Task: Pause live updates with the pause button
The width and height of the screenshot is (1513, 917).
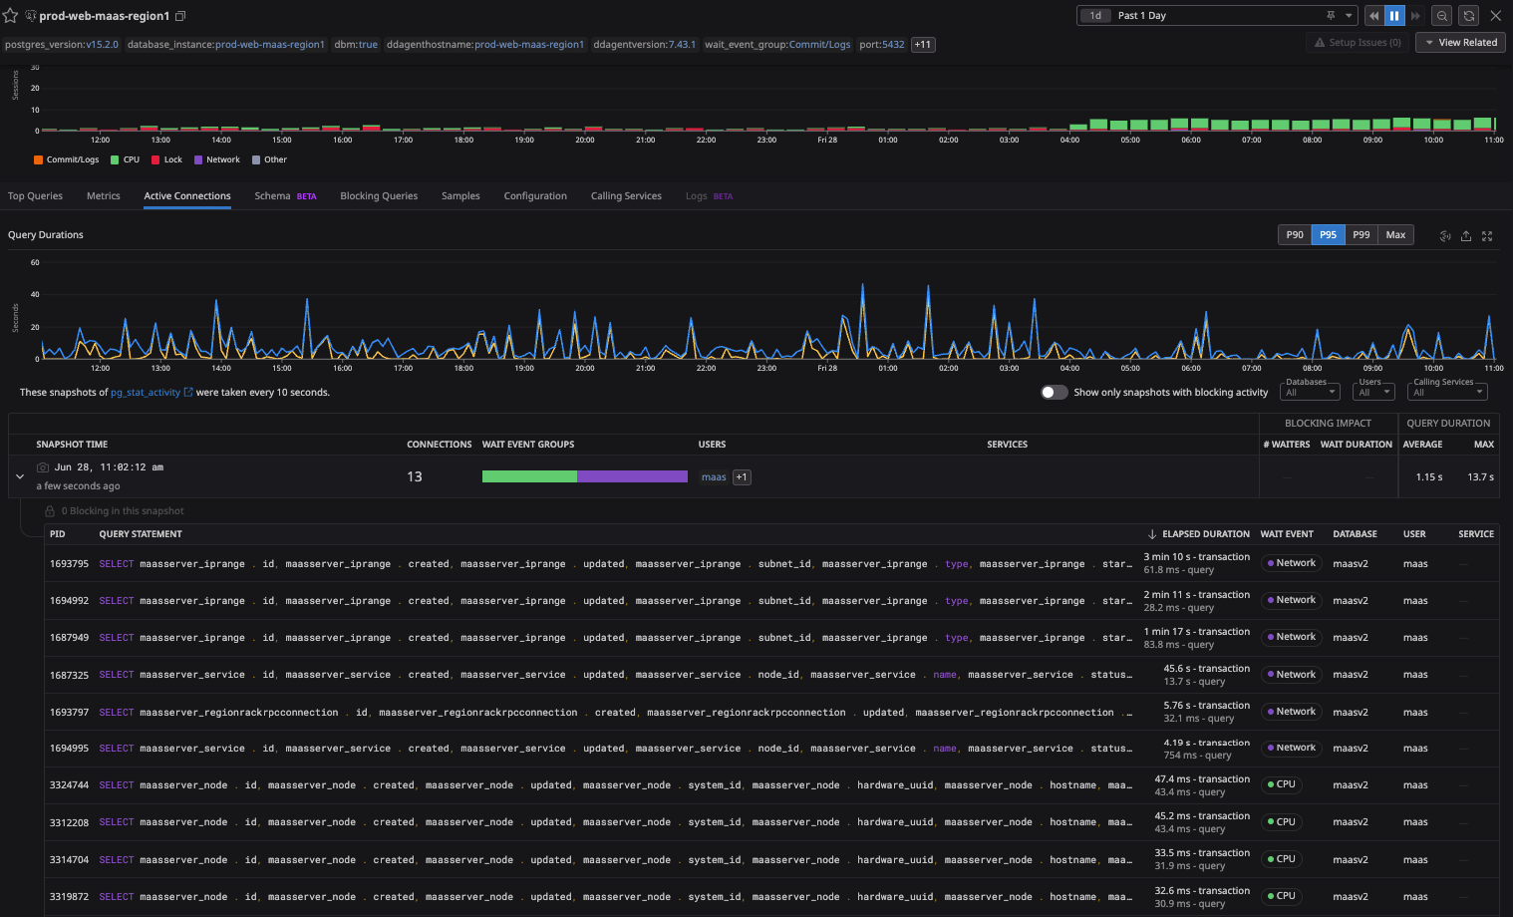Action: [x=1394, y=16]
